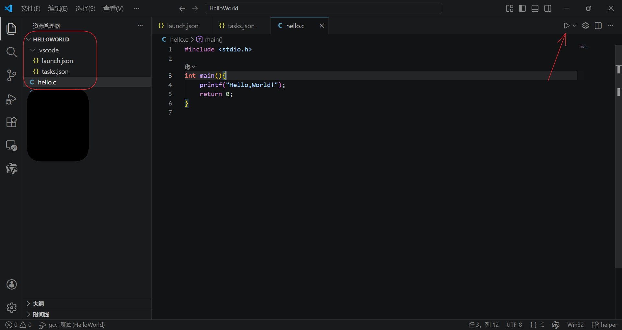Open Run and Debug view
Screen dimensions: 622x330
(11, 99)
